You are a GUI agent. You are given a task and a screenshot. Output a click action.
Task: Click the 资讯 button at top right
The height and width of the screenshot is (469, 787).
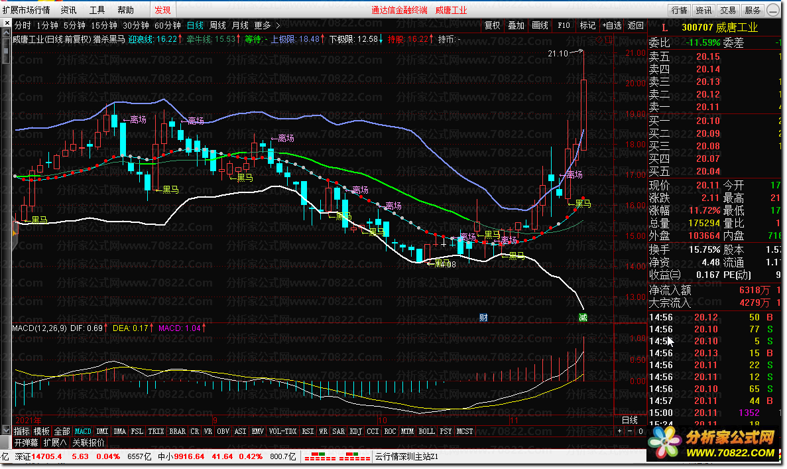click(703, 10)
